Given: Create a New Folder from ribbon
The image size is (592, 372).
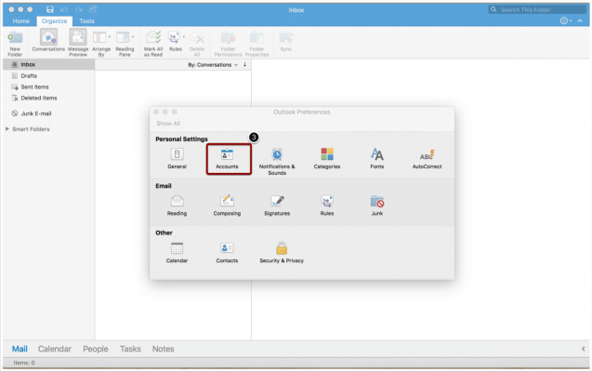Looking at the screenshot, I should (15, 44).
